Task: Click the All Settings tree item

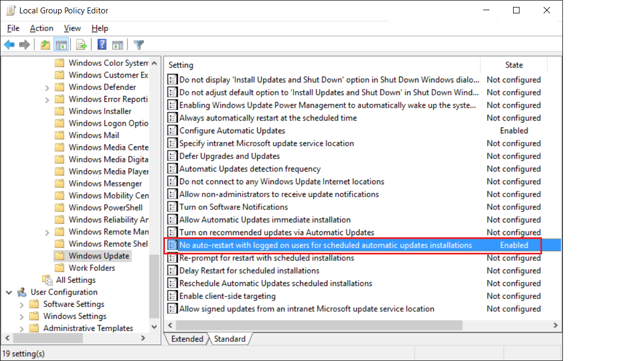Action: click(76, 280)
